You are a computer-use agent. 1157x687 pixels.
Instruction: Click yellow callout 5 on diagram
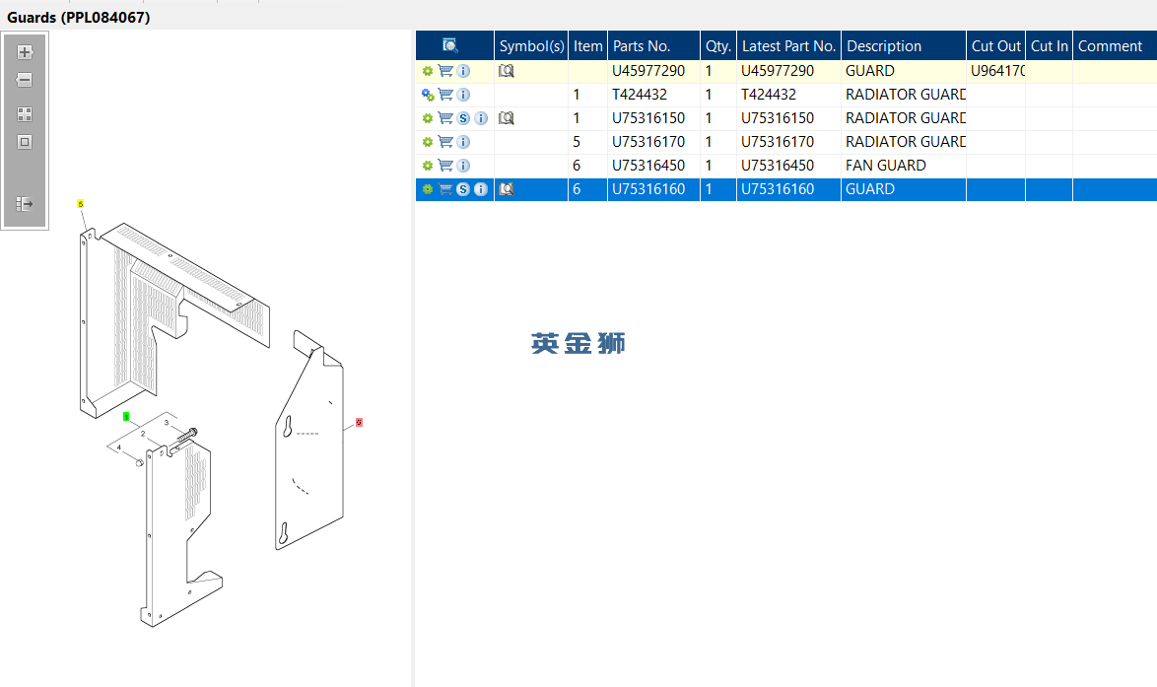(x=81, y=204)
